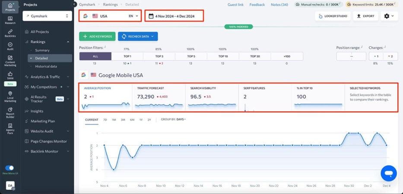Filter positions by TOP 1
Viewport: 403px width, 194px height.
pyautogui.click(x=127, y=56)
